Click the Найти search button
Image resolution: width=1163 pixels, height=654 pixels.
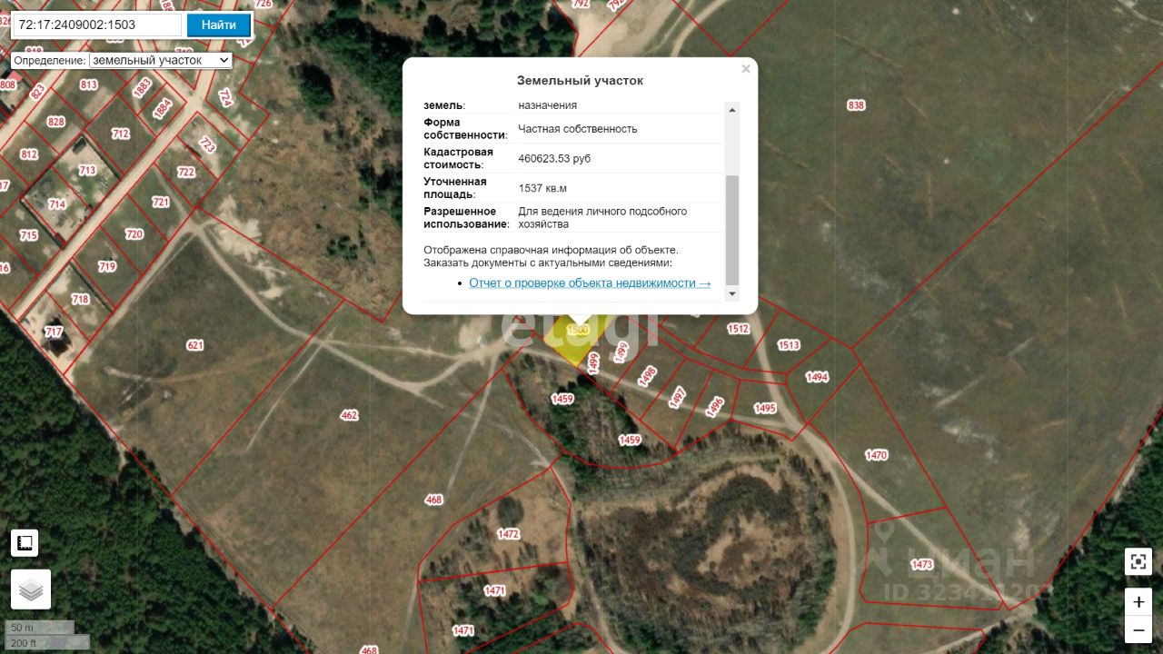[x=219, y=25]
